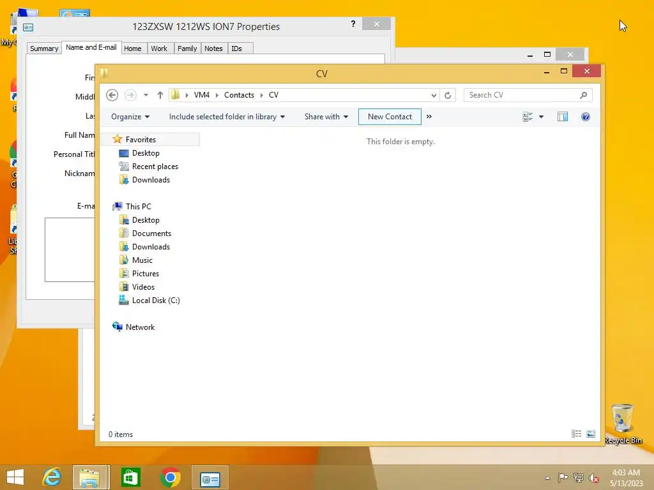Expand address bar history dropdown
654x490 pixels.
(x=434, y=96)
